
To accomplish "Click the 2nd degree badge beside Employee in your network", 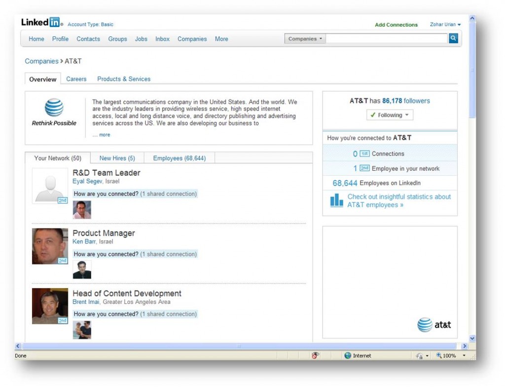I will (364, 168).
